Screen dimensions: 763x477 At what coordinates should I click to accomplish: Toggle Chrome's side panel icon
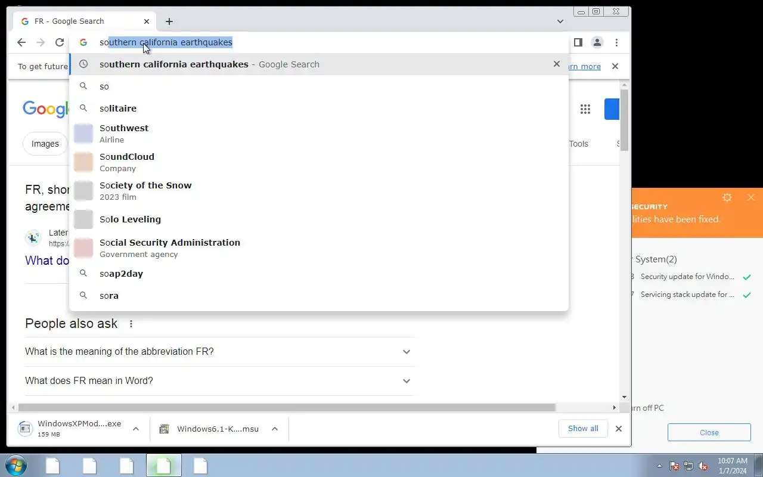(578, 42)
